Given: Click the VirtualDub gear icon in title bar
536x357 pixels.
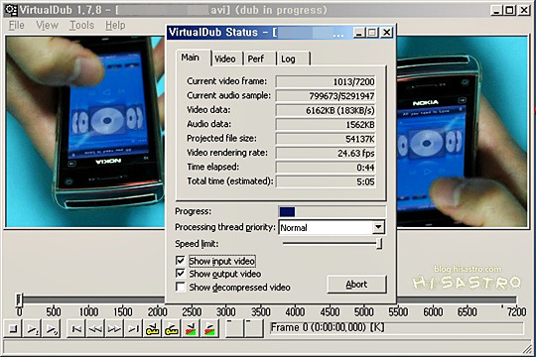Looking at the screenshot, I should (11, 10).
